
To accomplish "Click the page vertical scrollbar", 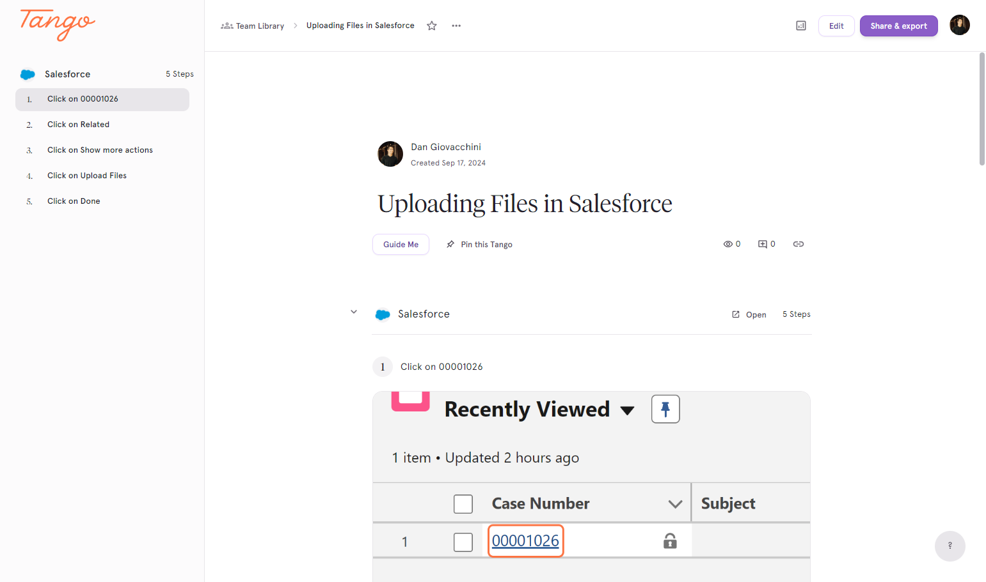I will point(982,109).
